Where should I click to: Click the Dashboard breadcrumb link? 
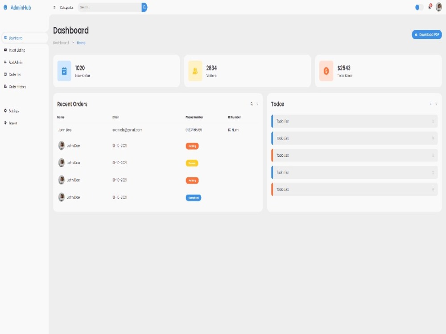click(61, 43)
